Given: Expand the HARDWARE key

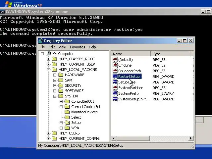Looking at the screenshot, I should 55,75.
